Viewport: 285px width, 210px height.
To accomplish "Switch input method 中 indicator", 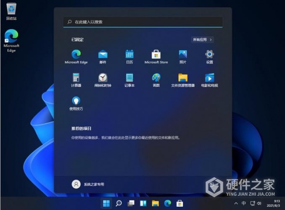I will (x=244, y=203).
